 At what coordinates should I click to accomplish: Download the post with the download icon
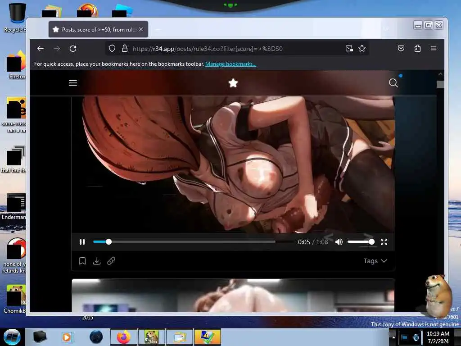pyautogui.click(x=97, y=261)
